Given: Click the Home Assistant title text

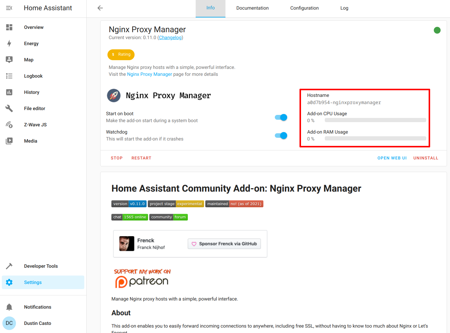Looking at the screenshot, I should click(x=48, y=8).
